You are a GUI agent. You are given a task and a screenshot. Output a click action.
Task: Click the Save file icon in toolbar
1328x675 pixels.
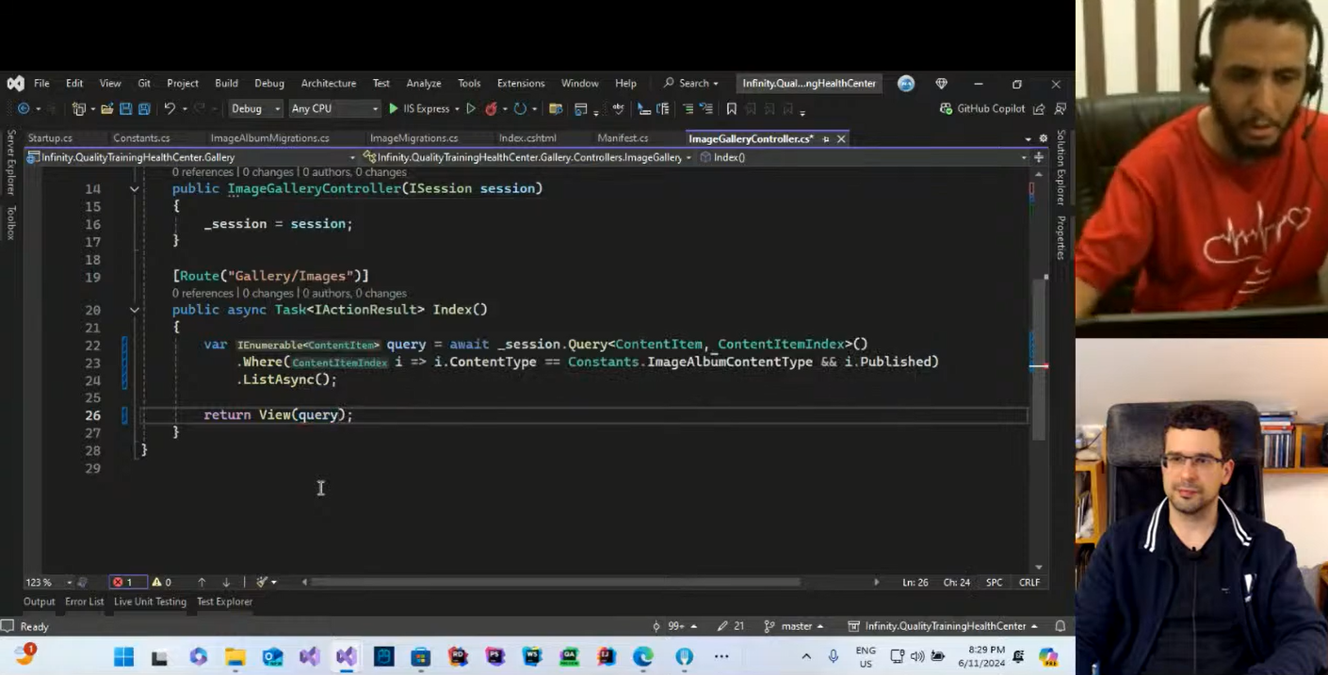(x=125, y=109)
